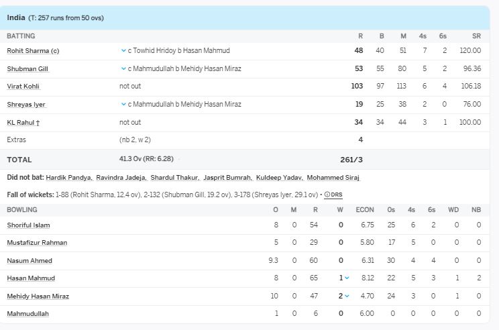Expand Shubman Gill's dismissal chevron

(x=123, y=68)
